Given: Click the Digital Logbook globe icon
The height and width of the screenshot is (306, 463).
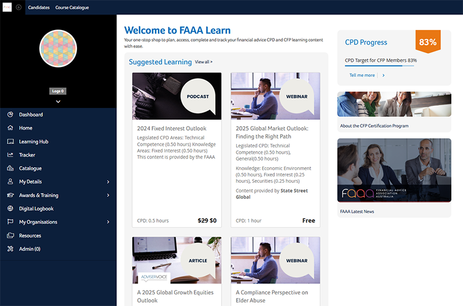Looking at the screenshot, I should pos(10,208).
